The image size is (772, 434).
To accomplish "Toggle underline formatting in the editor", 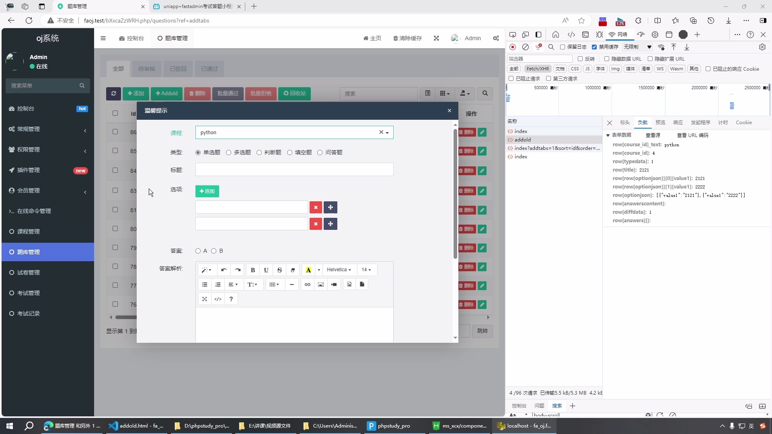I will 266,270.
